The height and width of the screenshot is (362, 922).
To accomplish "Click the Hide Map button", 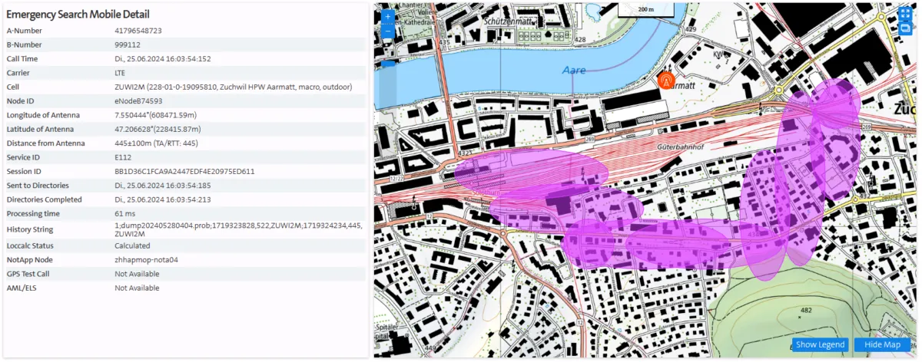I will click(x=882, y=344).
